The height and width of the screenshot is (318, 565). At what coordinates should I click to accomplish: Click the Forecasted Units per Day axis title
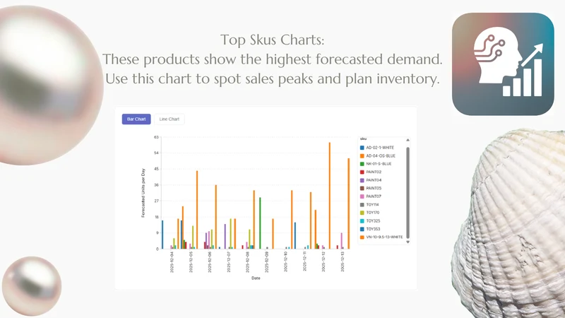(x=143, y=193)
